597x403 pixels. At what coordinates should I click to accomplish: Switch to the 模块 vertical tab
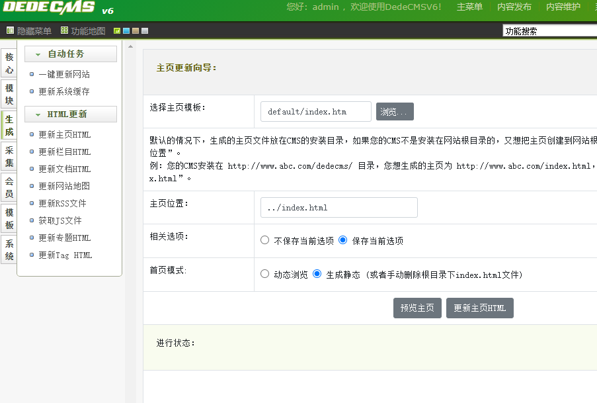click(9, 94)
